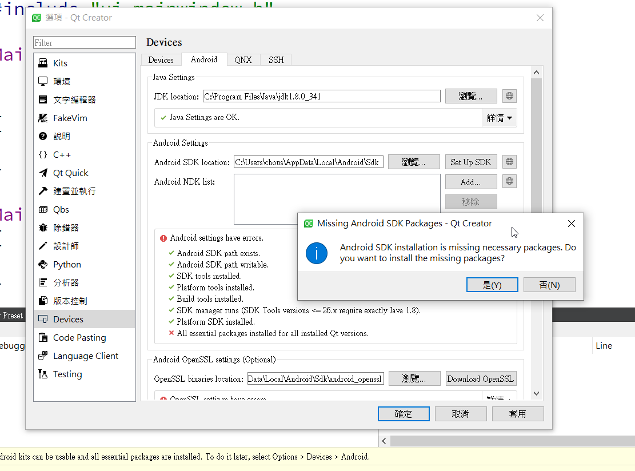Apply settings with 套用 button

click(x=518, y=414)
